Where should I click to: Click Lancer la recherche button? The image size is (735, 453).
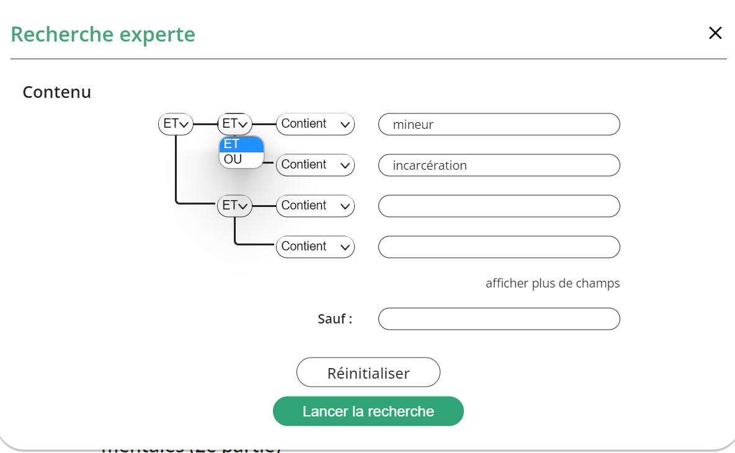click(368, 411)
